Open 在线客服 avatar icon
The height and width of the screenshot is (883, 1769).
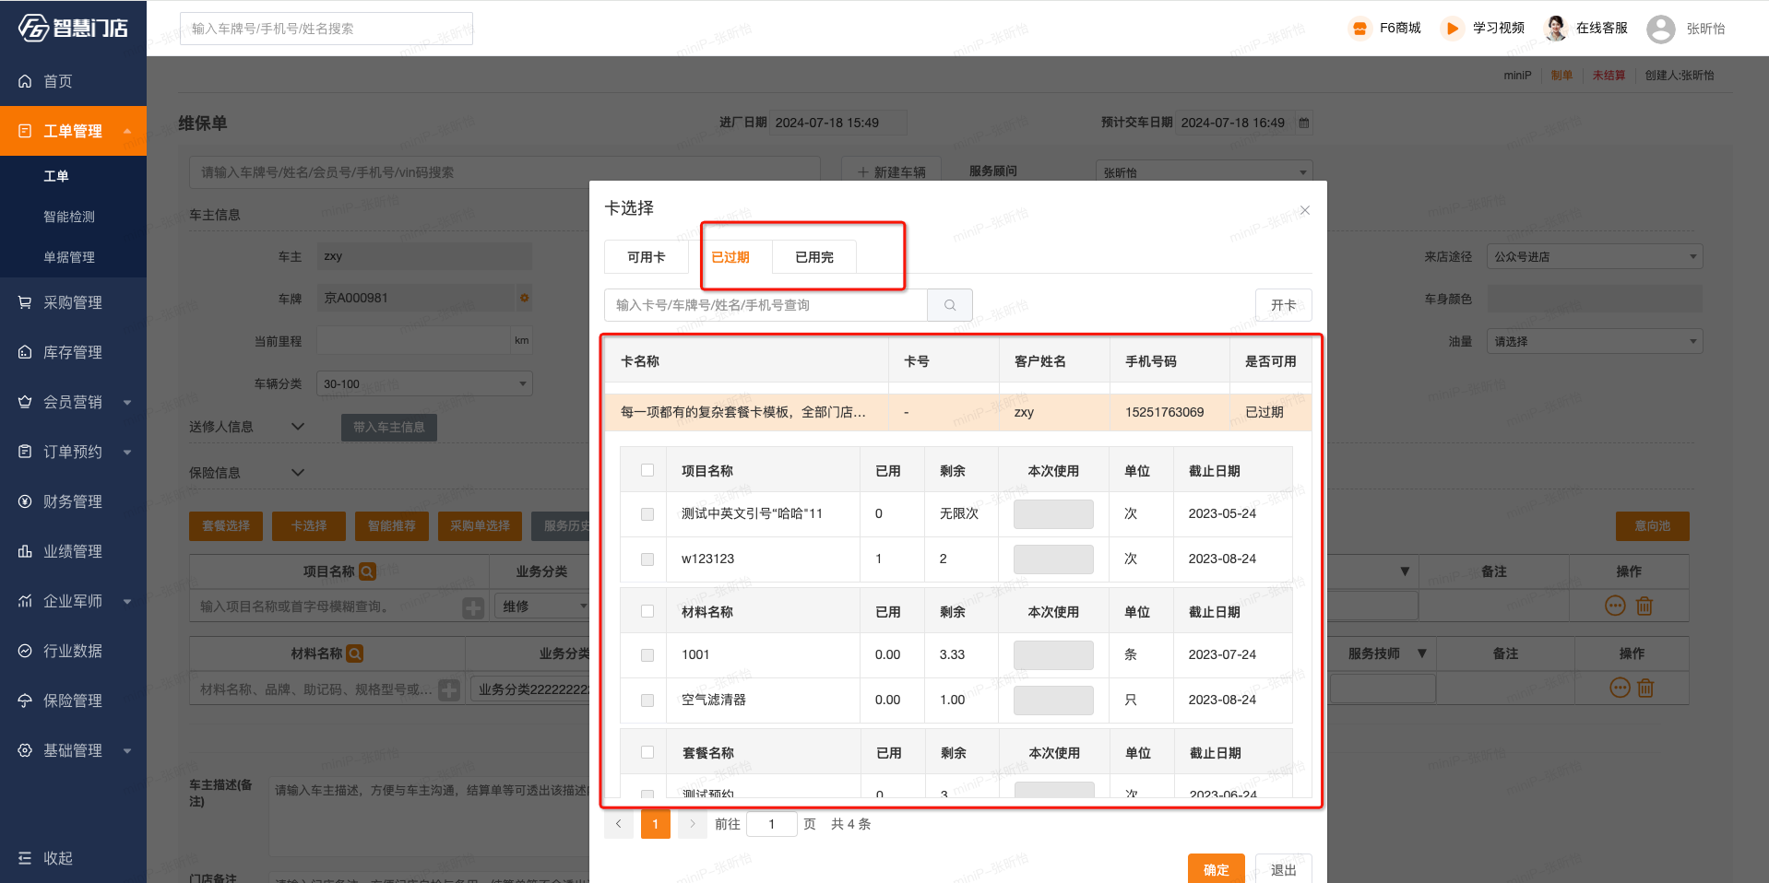point(1556,29)
